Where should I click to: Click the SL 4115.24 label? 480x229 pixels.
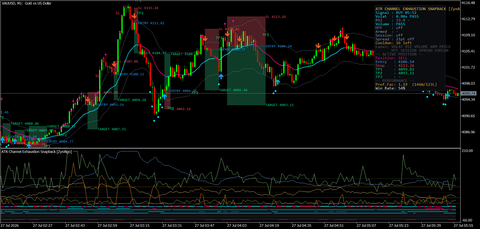[148, 8]
